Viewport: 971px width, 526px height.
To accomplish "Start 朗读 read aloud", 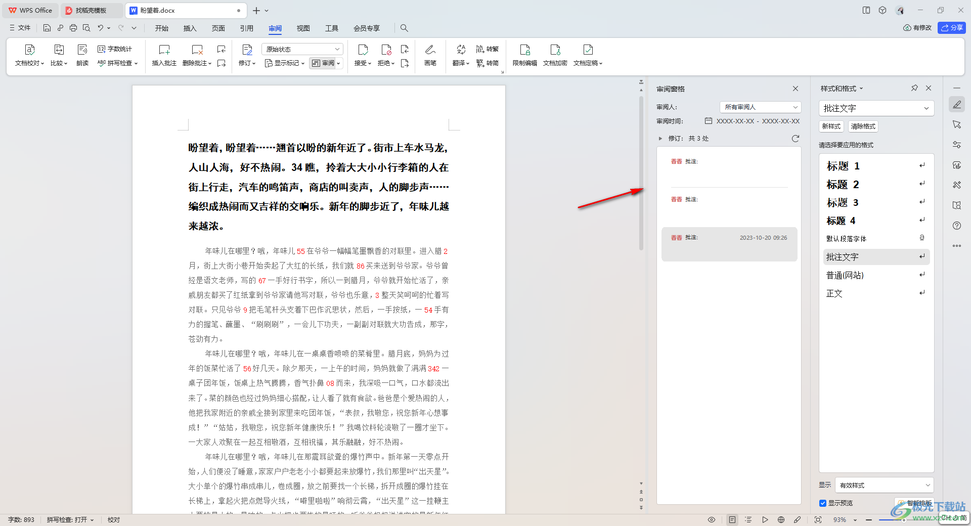I will point(82,55).
